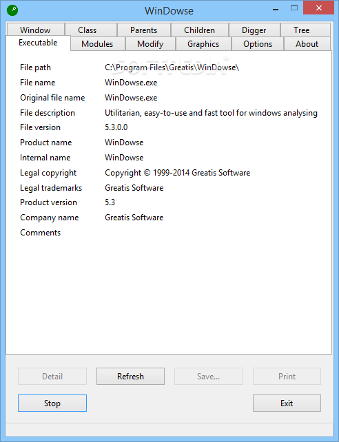Click the disabled Detail button
Image resolution: width=339 pixels, height=442 pixels.
click(52, 377)
